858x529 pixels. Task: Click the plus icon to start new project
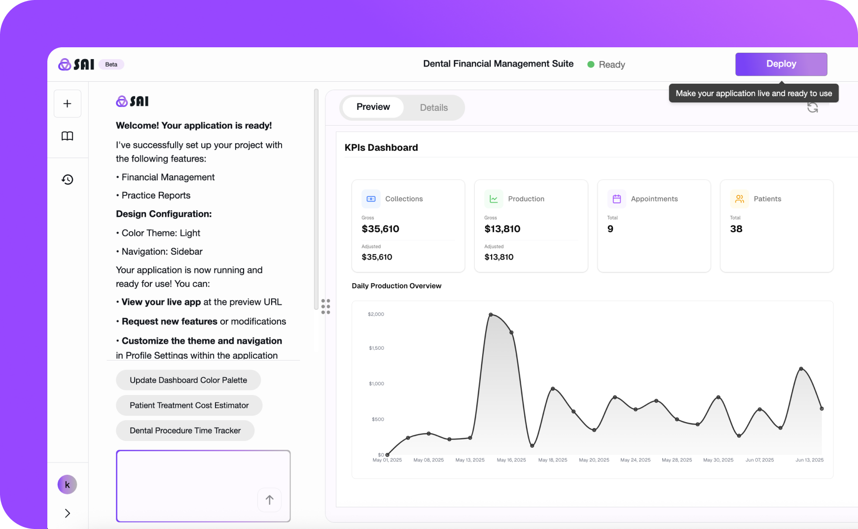click(68, 103)
